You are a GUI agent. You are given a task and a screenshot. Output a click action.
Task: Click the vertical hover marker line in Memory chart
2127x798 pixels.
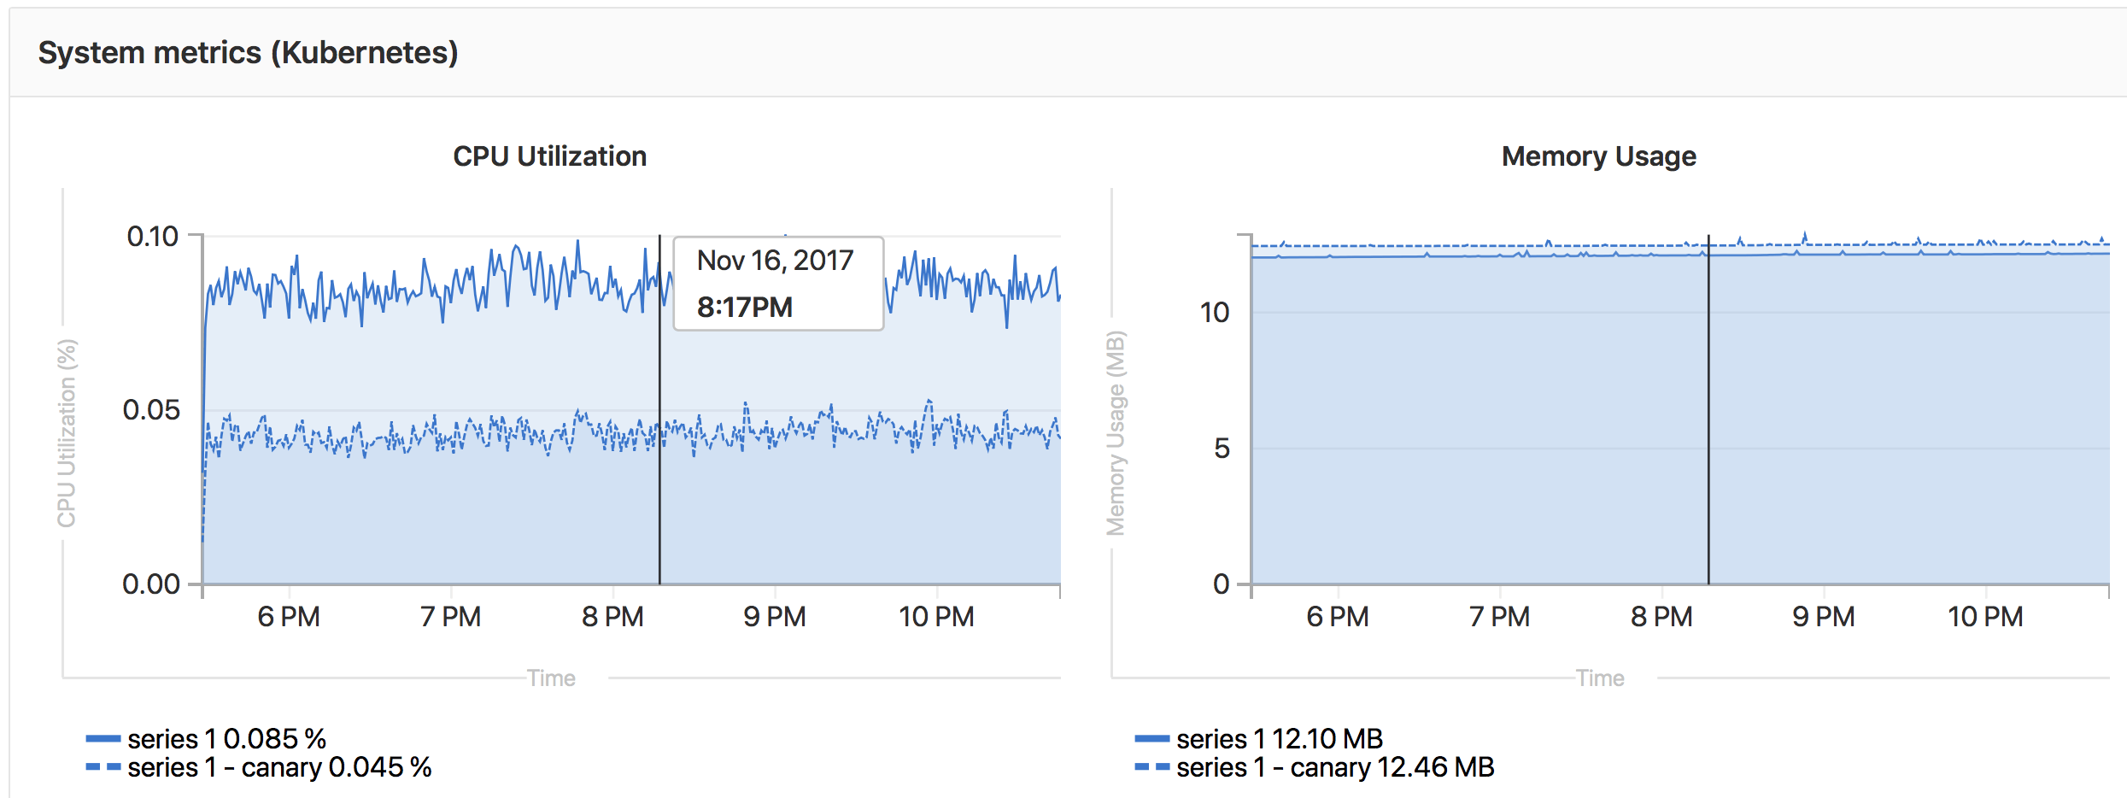pyautogui.click(x=1708, y=410)
